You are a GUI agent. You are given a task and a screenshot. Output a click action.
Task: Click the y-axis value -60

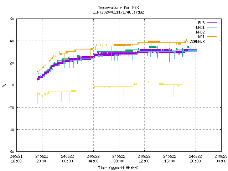pyautogui.click(x=11, y=152)
